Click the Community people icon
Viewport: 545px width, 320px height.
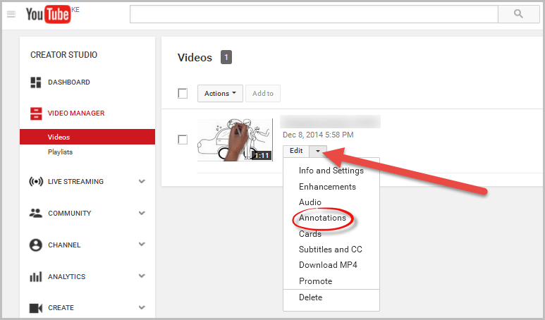click(x=36, y=213)
